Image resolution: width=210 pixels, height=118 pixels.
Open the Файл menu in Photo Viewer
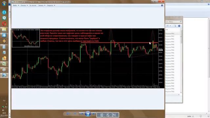point(15,6)
